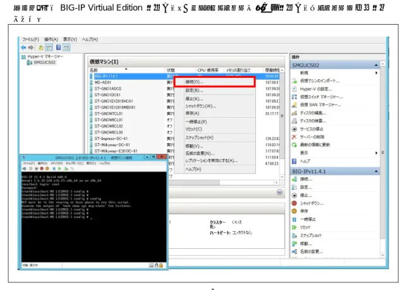The height and width of the screenshot is (290, 400).
Task: Click red Shut Down icon in VM connection toolbar
Action: (42, 168)
